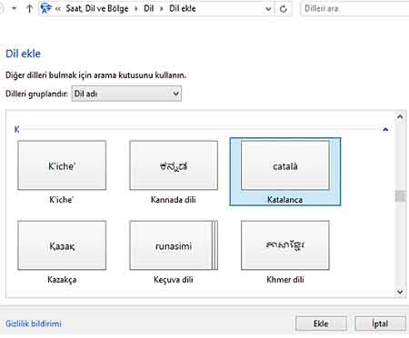Click the language list scrollbar down arrow

tap(400, 292)
